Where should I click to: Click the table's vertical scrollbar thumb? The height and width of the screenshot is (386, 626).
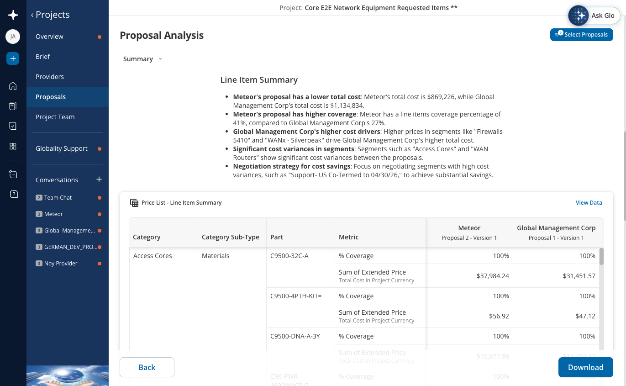pos(601,256)
